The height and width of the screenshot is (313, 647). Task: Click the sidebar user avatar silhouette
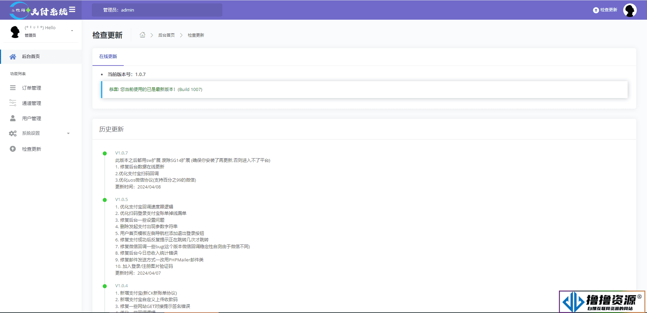click(15, 32)
